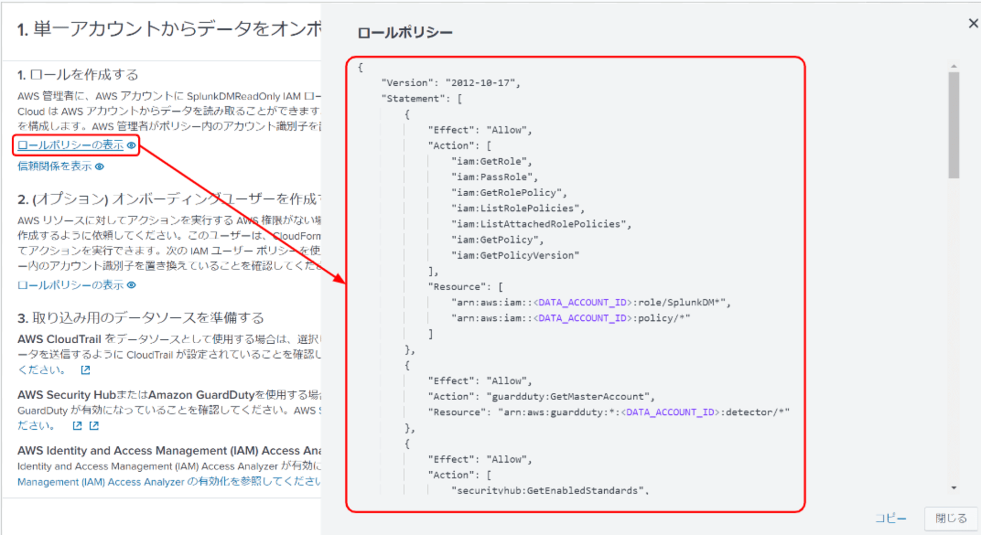The width and height of the screenshot is (981, 535).
Task: Click the "iam:GetPolicy" line
Action: [497, 240]
